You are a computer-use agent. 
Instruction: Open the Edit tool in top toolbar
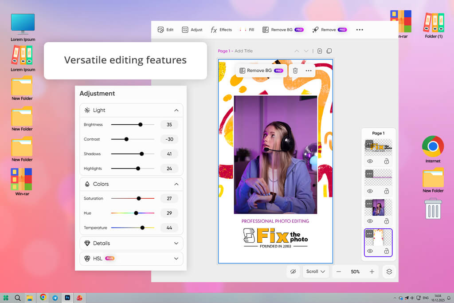pos(166,30)
